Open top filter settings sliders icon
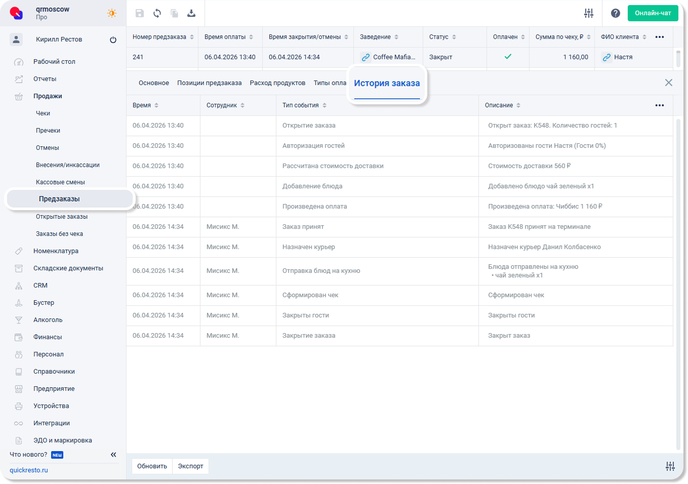Image resolution: width=688 pixels, height=484 pixels. pyautogui.click(x=588, y=13)
